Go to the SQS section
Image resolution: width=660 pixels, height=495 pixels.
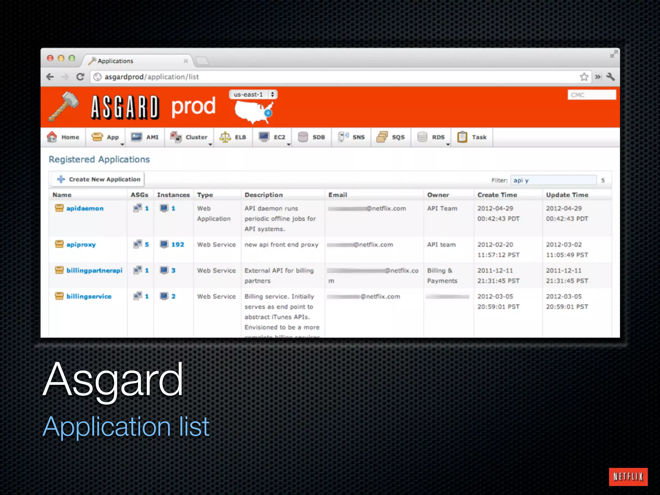coord(391,137)
